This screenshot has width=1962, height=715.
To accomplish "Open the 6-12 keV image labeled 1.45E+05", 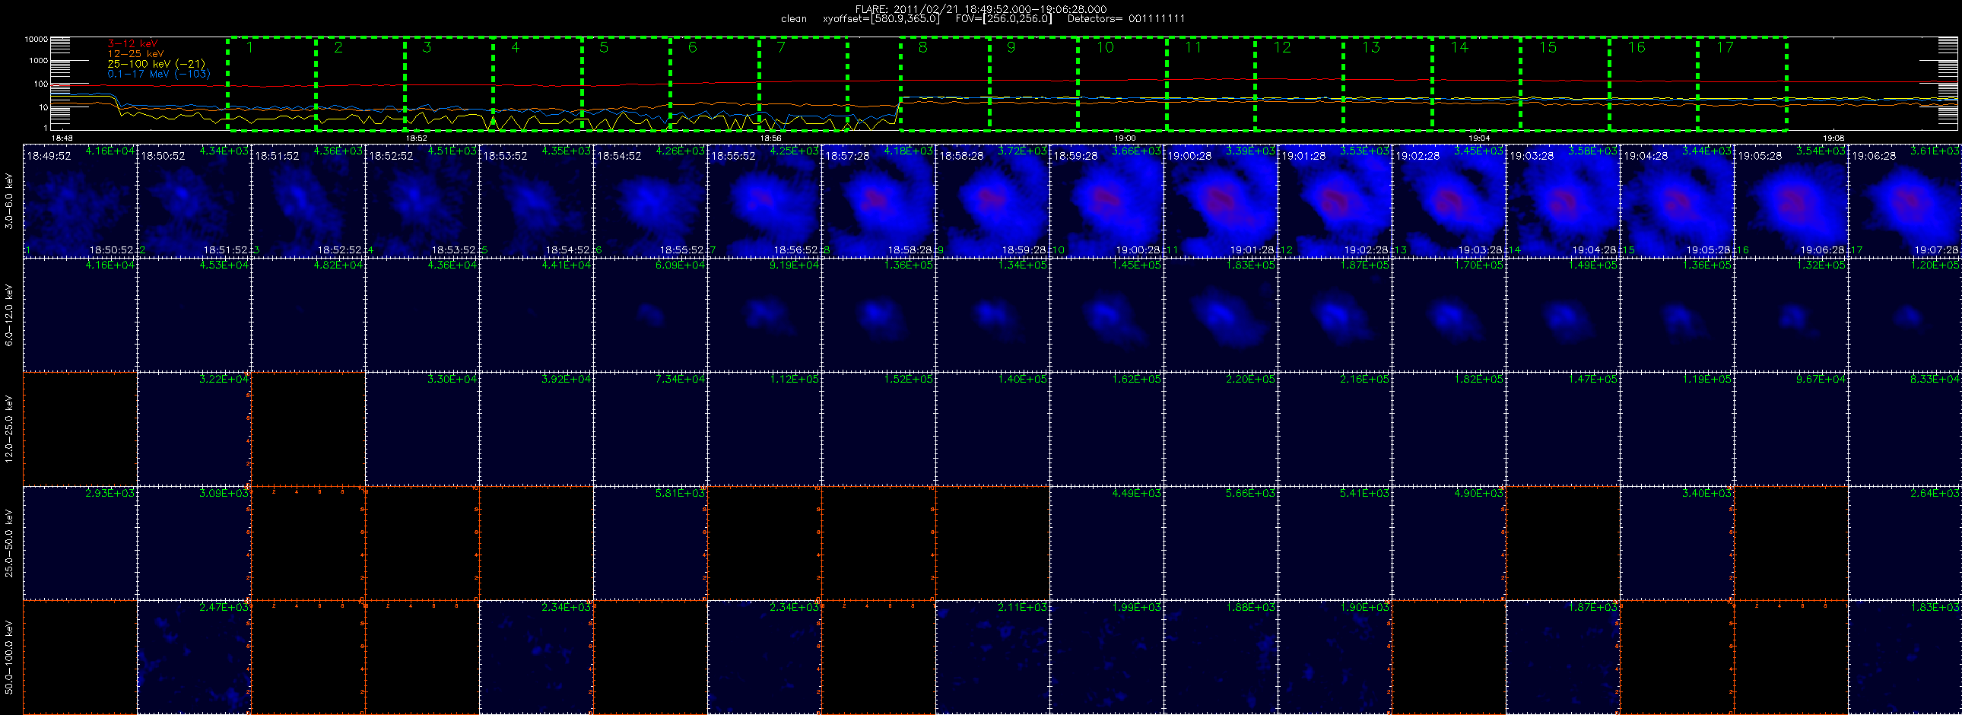I will point(1107,314).
